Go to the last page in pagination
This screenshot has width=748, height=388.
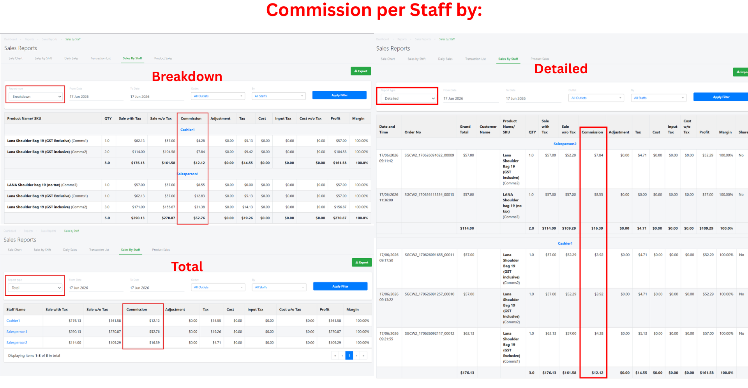[x=363, y=355]
